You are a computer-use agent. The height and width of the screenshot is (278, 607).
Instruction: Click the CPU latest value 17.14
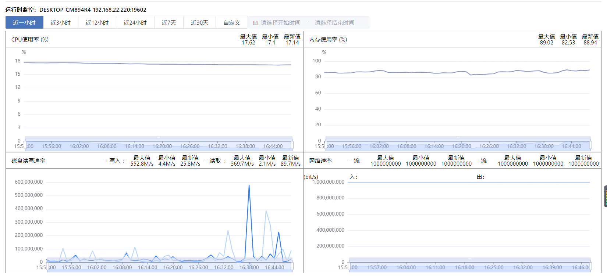tap(292, 43)
